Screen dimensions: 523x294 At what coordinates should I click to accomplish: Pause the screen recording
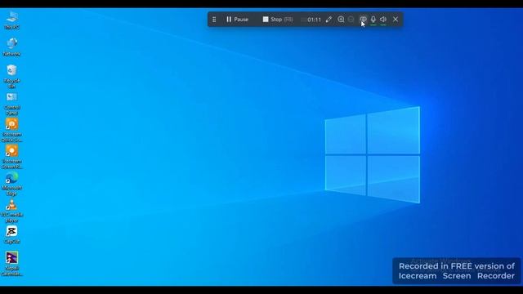[x=237, y=20]
